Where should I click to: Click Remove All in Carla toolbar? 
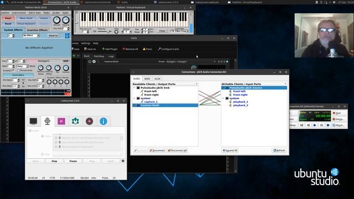click(x=130, y=49)
